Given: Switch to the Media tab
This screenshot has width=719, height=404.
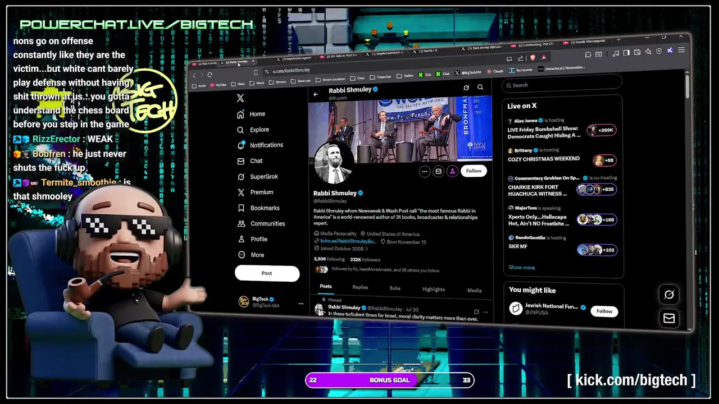Looking at the screenshot, I should pyautogui.click(x=475, y=291).
